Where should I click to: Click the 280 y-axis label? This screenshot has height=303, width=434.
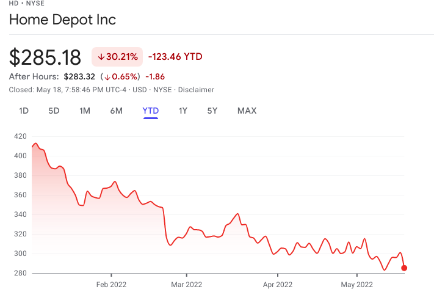point(20,273)
